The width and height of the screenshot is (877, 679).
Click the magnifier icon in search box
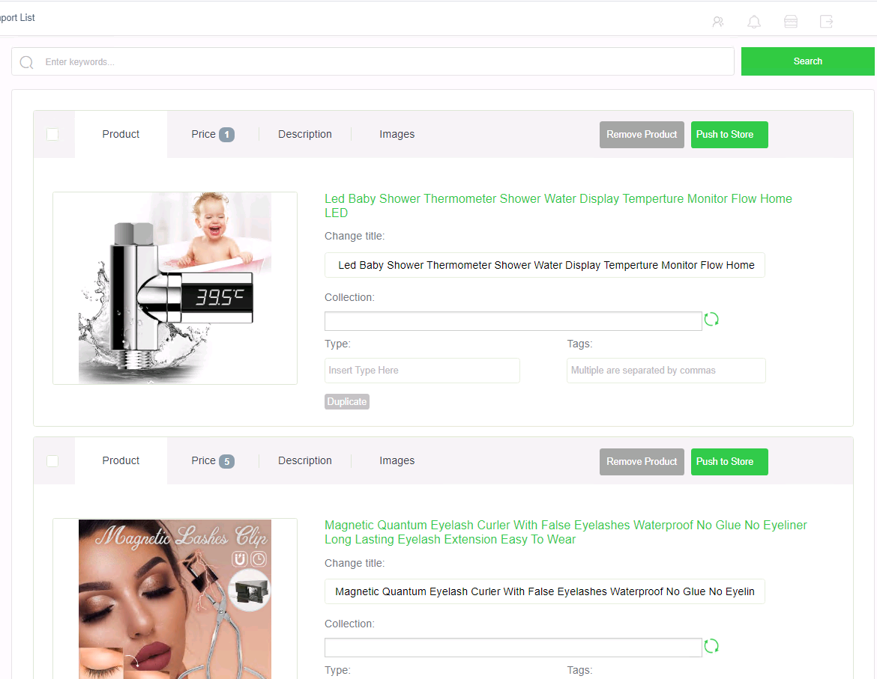26,62
